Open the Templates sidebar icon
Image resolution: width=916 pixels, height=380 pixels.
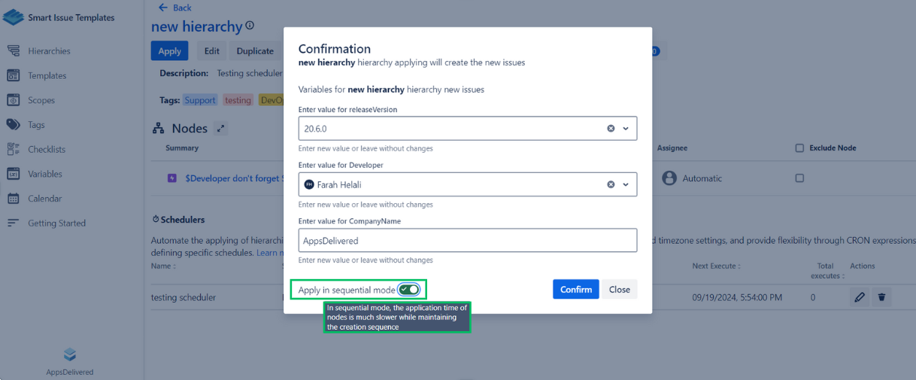click(x=14, y=75)
